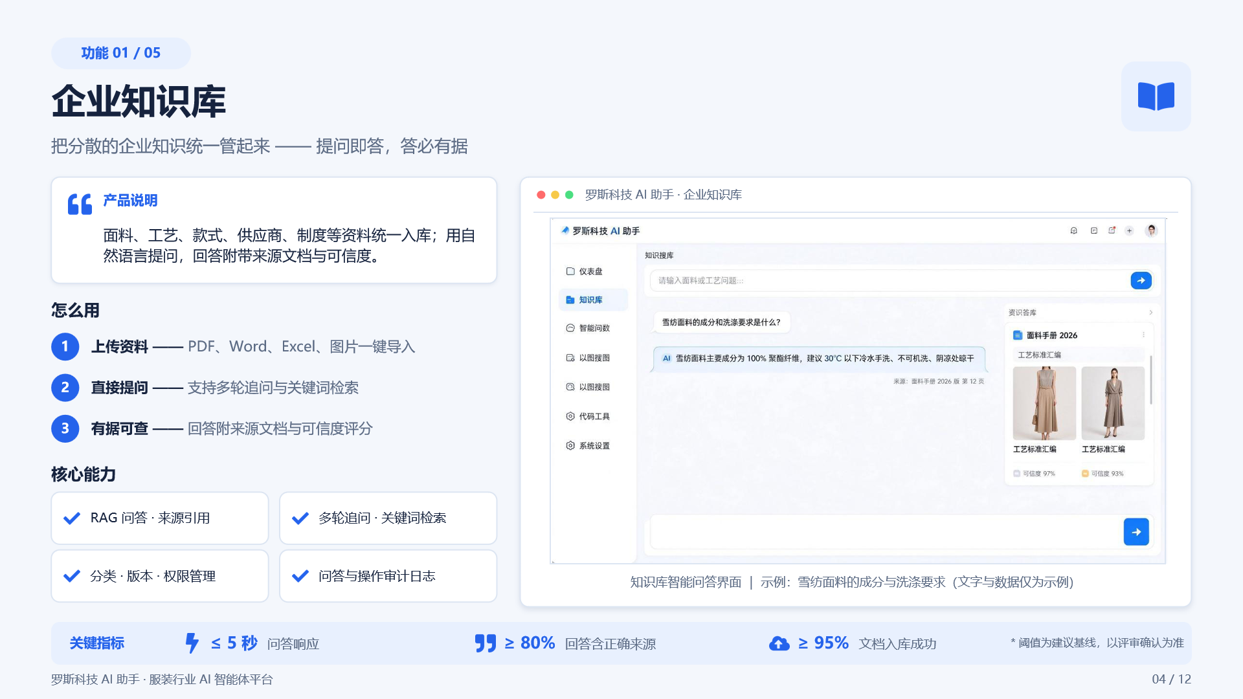
Task: Open the three-dot menu on 面料手册 2026
Action: 1143,335
